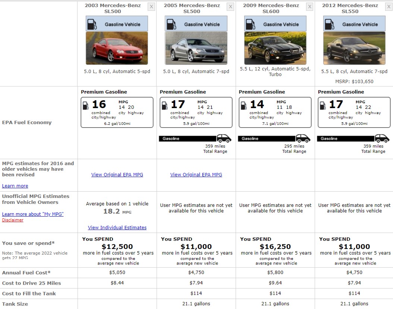Click the 2012 SL550 gas pump icon
This screenshot has height=309, width=393.
click(329, 24)
